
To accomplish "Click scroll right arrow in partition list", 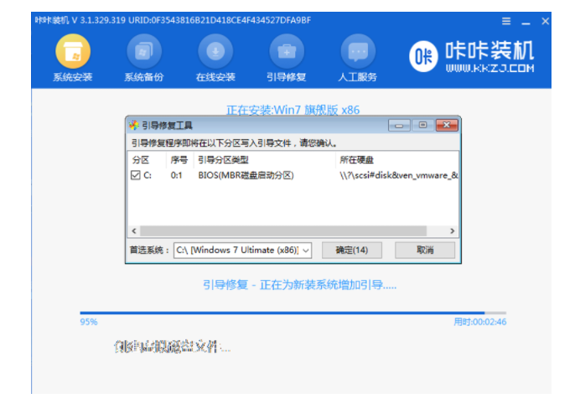I will click(453, 230).
